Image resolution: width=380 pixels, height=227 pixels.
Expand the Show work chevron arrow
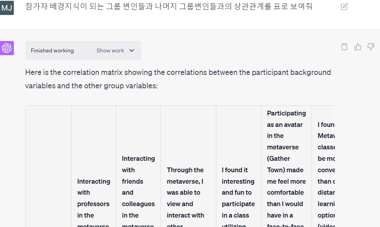[132, 50]
